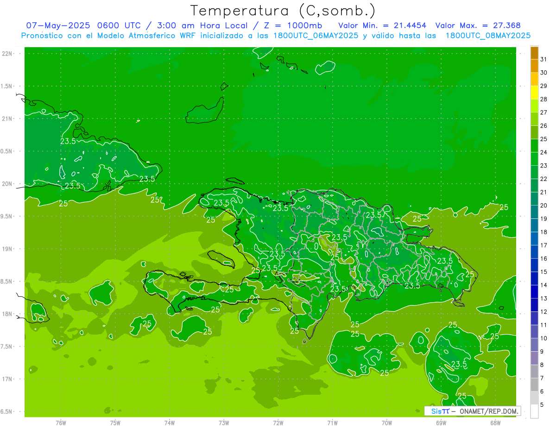Click the SisPI – ONAMET/REP.DOM. logo box
Screen dimensions: 556x429
[472, 411]
